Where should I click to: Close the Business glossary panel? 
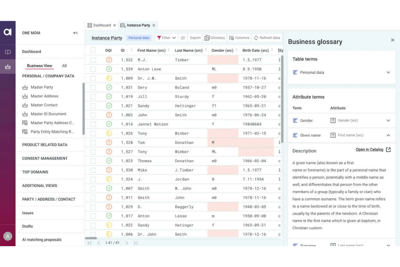(392, 40)
